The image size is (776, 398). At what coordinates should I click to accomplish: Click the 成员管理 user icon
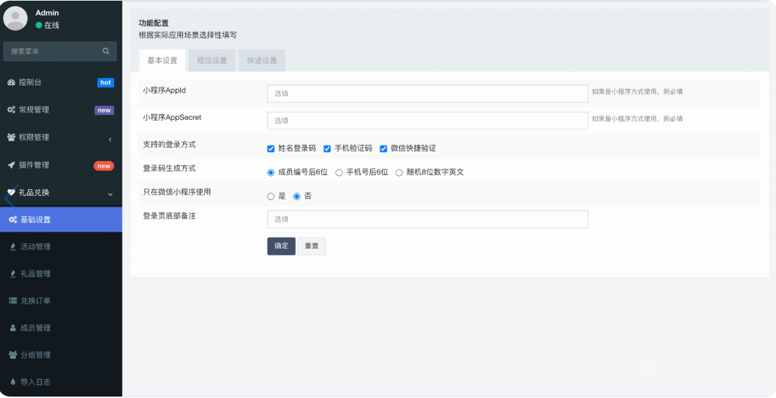13,328
